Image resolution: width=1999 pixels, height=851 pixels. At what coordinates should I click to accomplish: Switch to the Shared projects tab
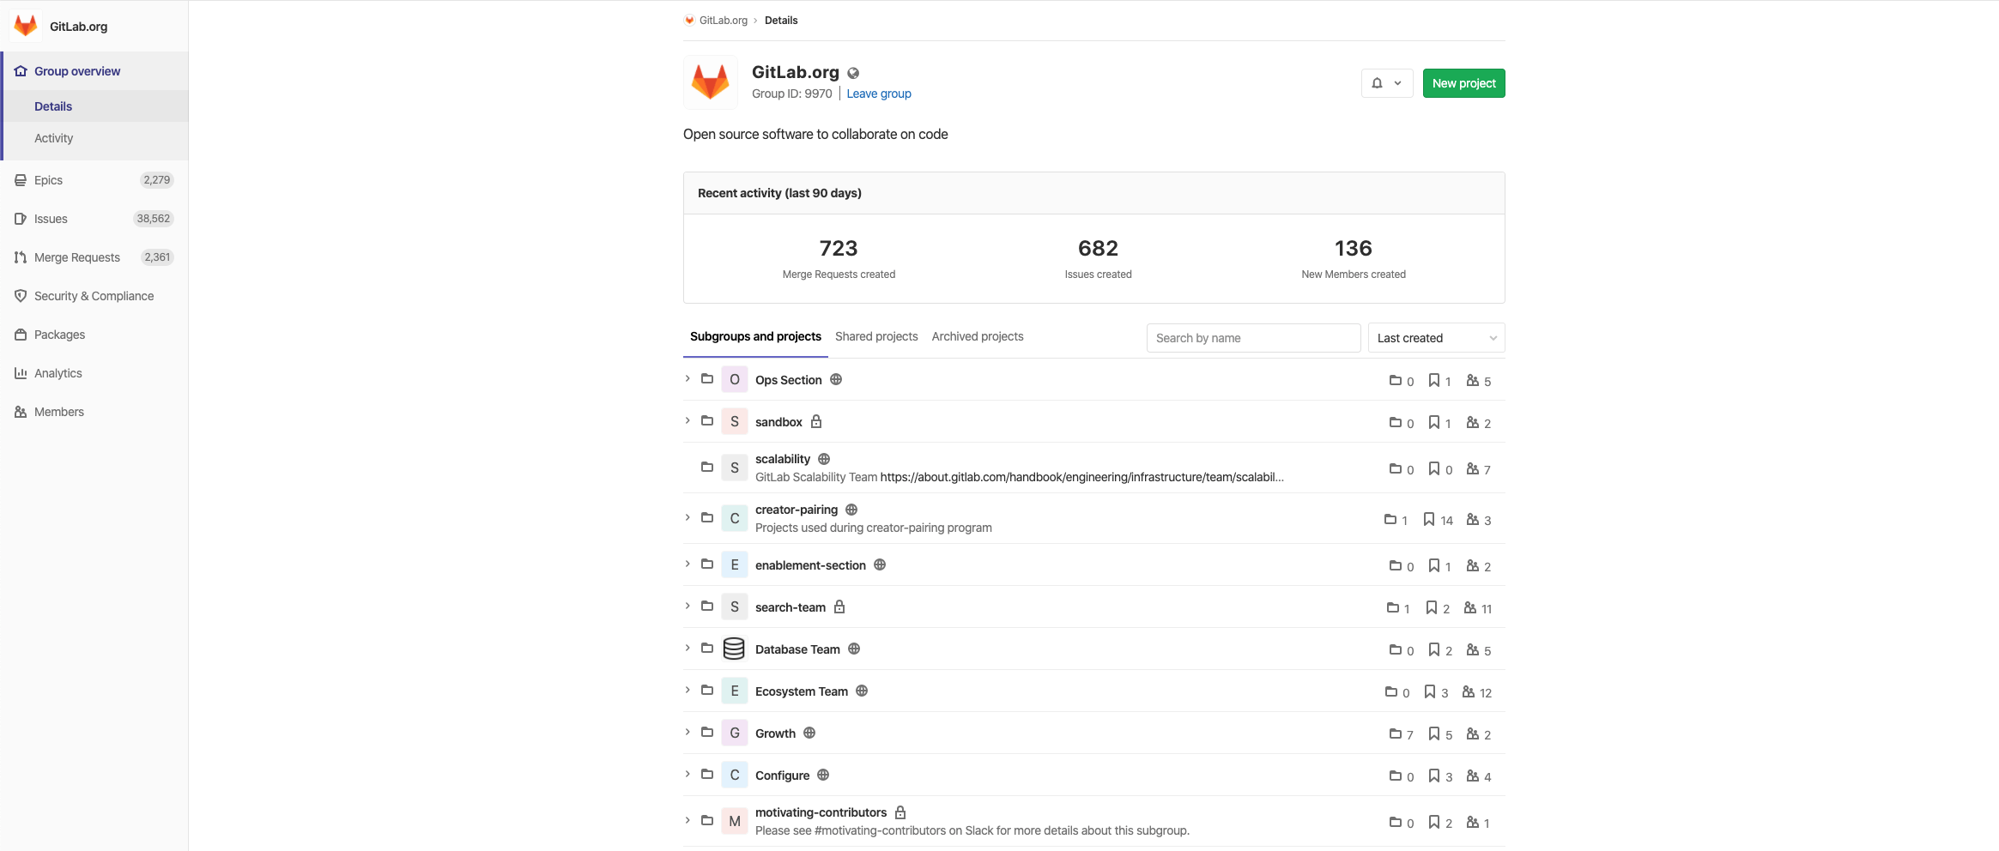tap(875, 336)
